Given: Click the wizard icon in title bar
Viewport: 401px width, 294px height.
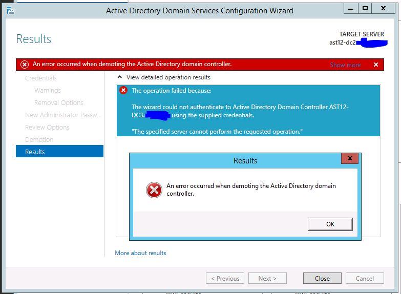Looking at the screenshot, I should coord(11,10).
